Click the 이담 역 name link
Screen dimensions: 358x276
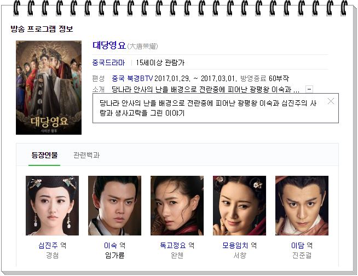tap(302, 245)
